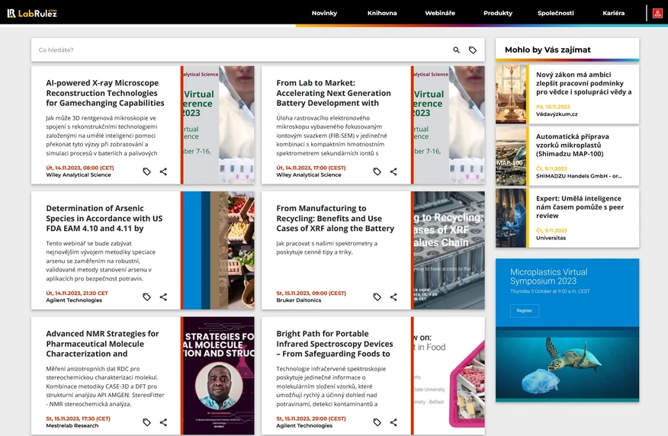The height and width of the screenshot is (436, 668).
Task: Click tag icon on Bright Path for Portable card
Action: click(x=377, y=422)
